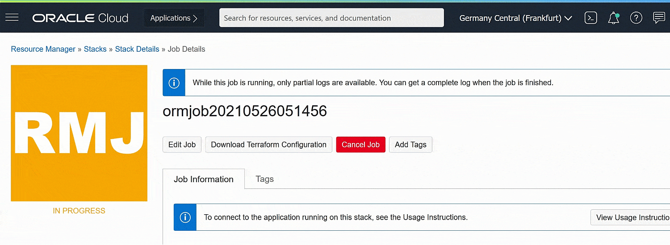Open the hamburger navigation menu
The image size is (670, 245).
point(12,18)
